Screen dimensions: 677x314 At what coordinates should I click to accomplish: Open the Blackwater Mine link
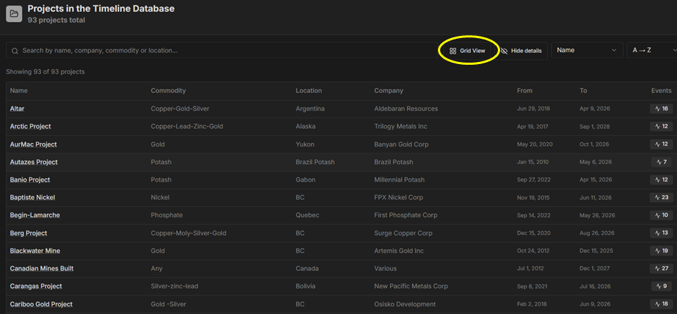[x=35, y=251]
